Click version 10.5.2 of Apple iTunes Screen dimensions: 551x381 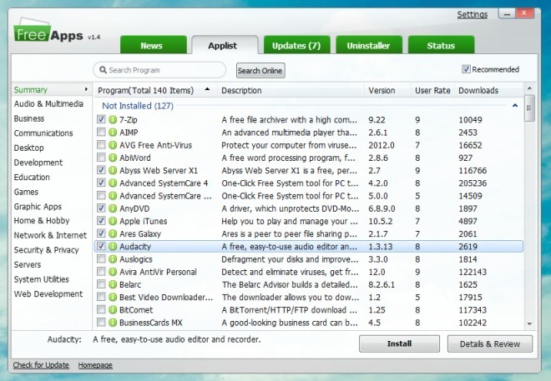pyautogui.click(x=381, y=222)
